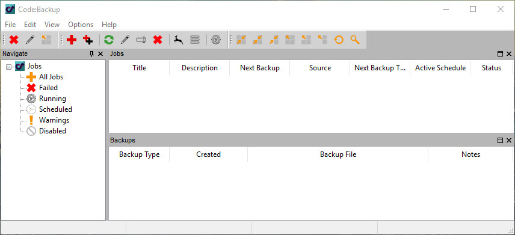Add a new job with the red plus icon
This screenshot has width=515, height=235.
(71, 40)
